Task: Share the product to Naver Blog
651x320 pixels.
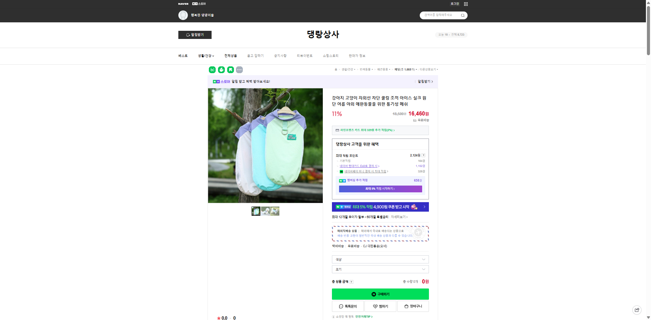Action: 212,70
